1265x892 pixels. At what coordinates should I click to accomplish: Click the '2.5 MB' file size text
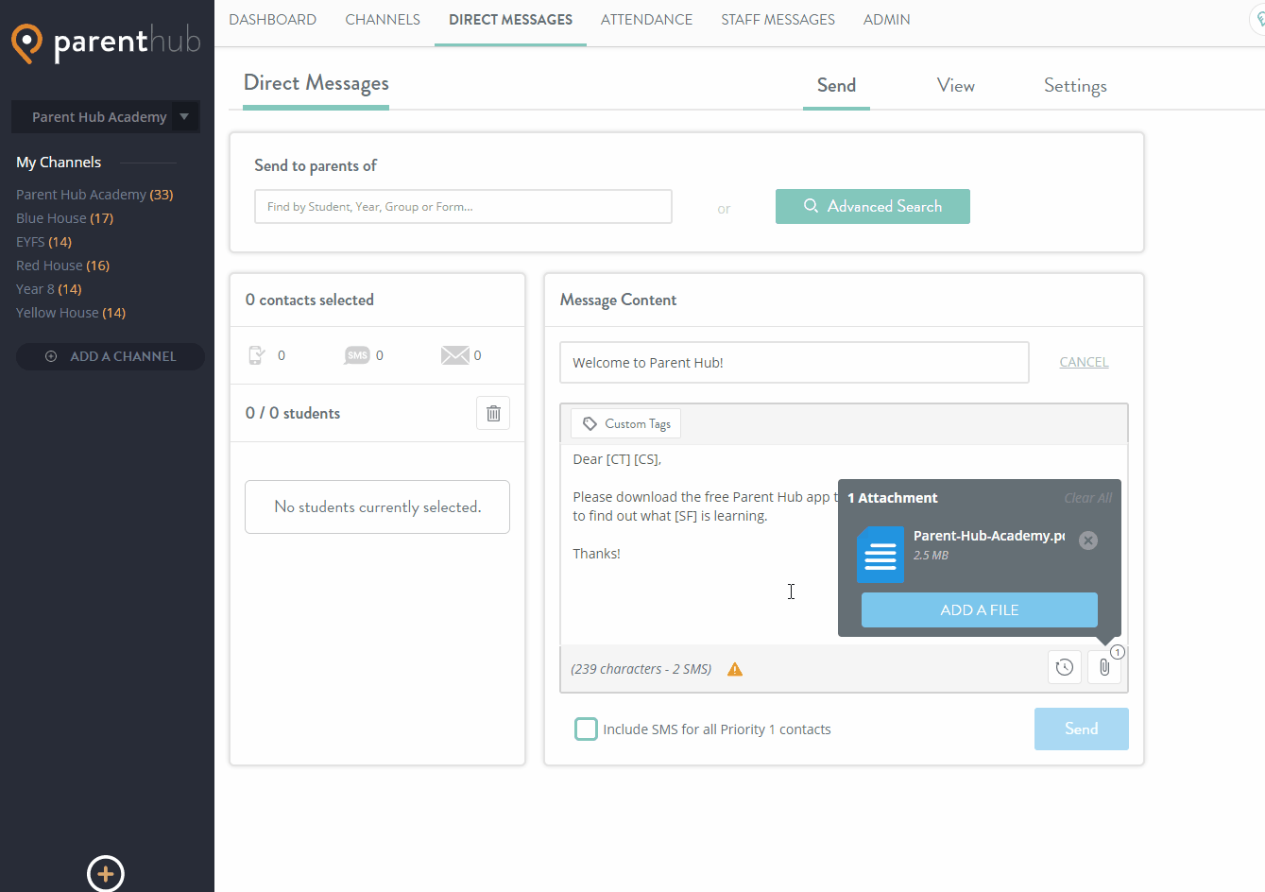[x=931, y=556]
